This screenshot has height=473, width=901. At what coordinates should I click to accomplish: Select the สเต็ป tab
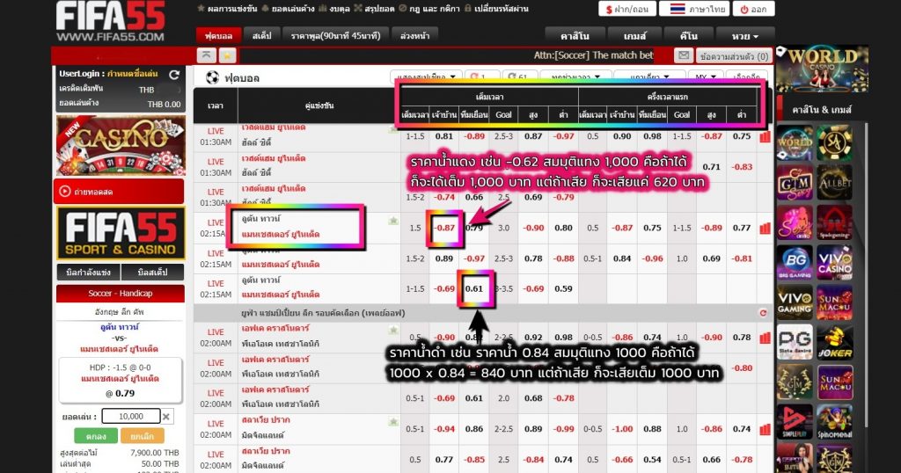pyautogui.click(x=261, y=35)
